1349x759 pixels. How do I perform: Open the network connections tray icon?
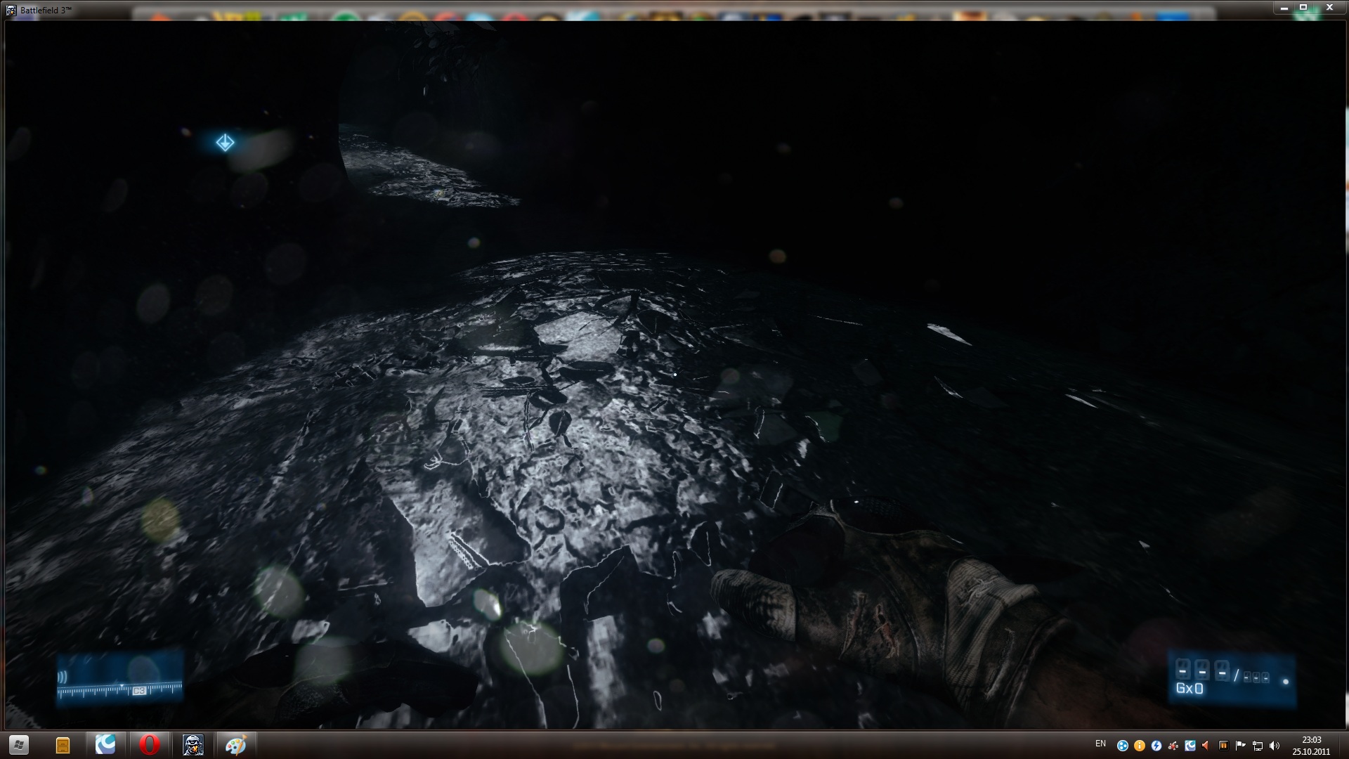point(1258,746)
